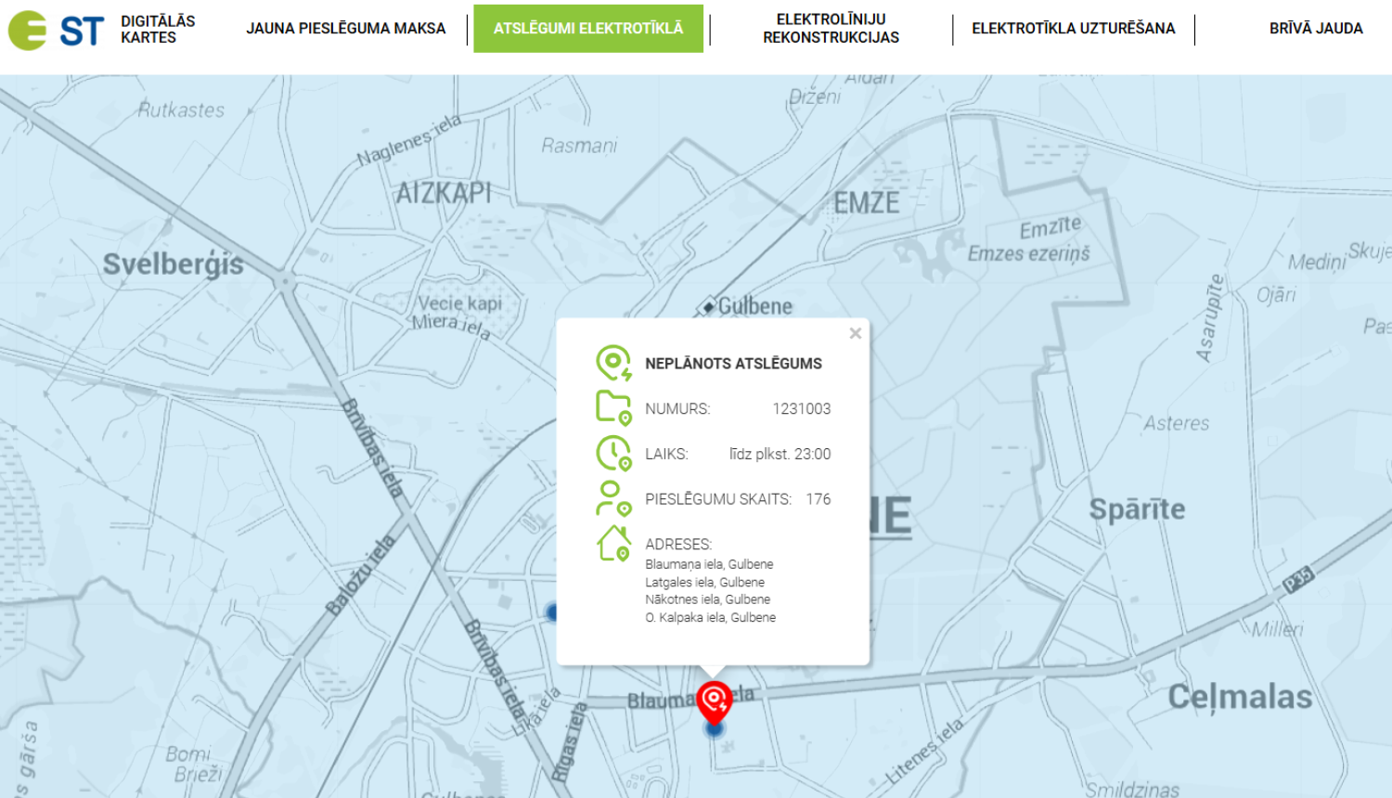Click the unplanned outage lightning pin icon
Viewport: 1392px width, 798px height.
point(613,363)
